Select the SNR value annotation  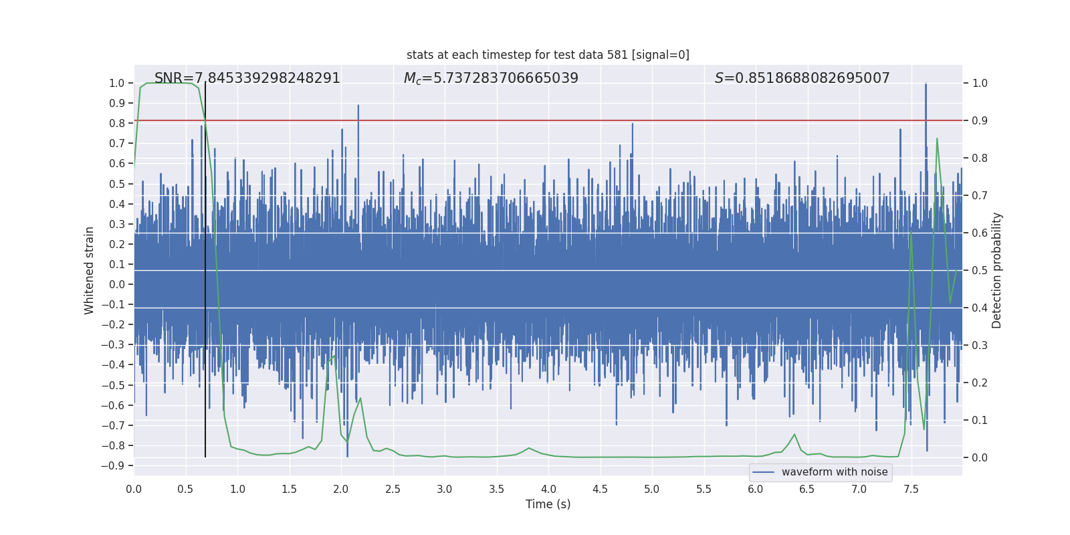pos(247,78)
